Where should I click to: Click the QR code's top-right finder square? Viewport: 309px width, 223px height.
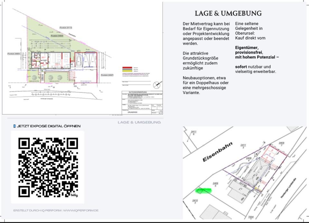(x=71, y=144)
